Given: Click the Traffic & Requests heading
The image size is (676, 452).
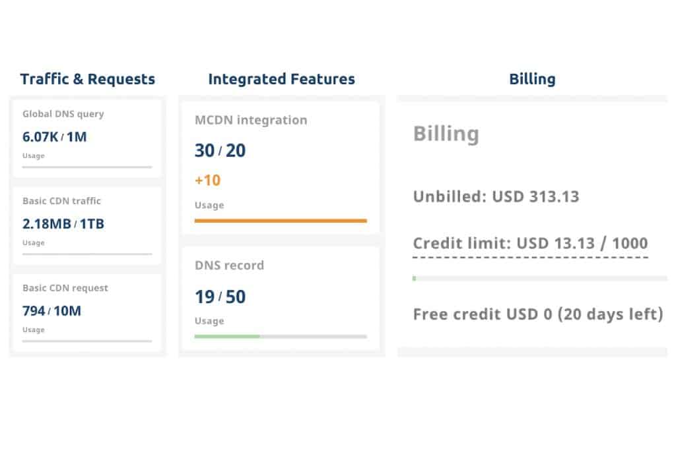Looking at the screenshot, I should point(87,79).
